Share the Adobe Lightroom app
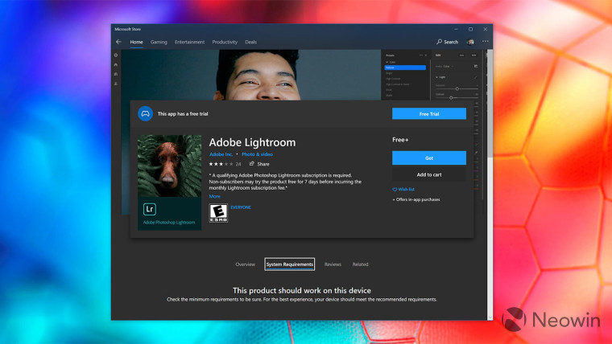 259,164
